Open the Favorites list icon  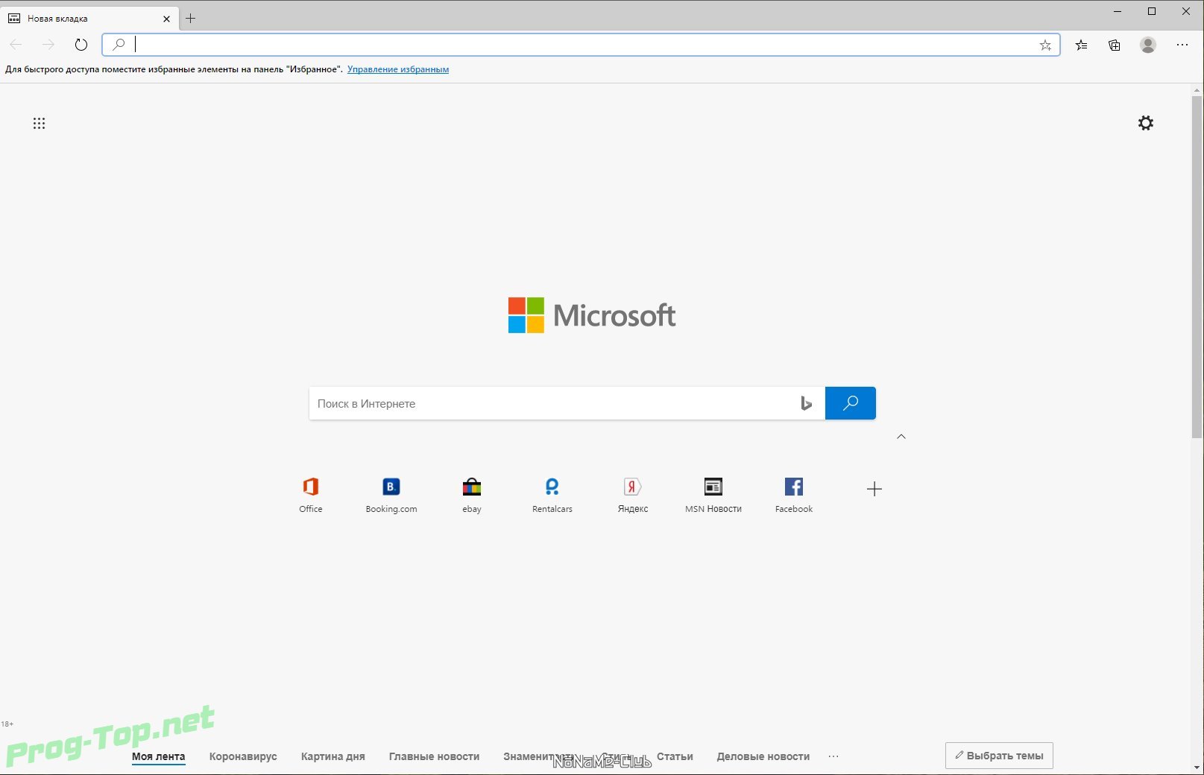[1082, 45]
